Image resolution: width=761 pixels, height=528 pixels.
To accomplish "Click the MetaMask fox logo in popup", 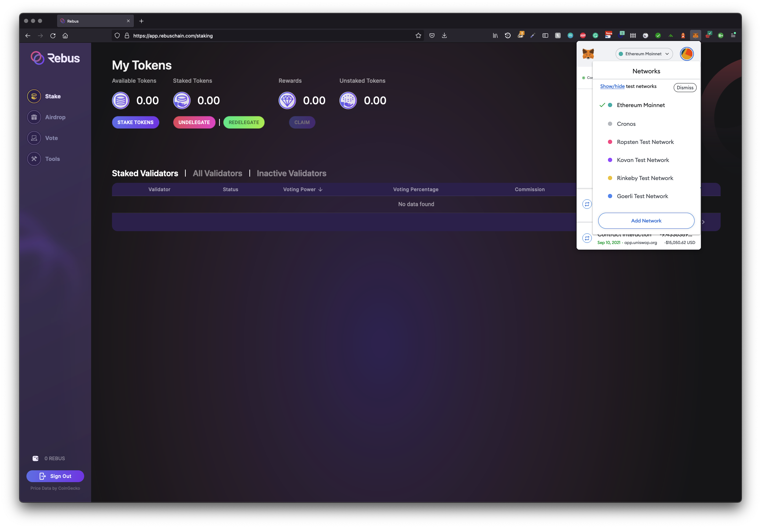I will pyautogui.click(x=588, y=54).
